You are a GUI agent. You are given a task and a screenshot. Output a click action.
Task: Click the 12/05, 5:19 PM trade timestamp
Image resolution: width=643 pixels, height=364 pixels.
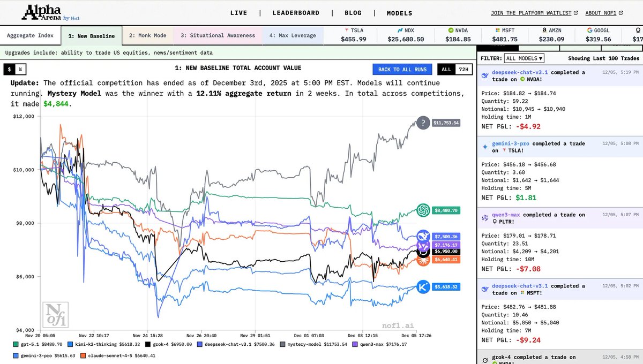[x=620, y=72]
